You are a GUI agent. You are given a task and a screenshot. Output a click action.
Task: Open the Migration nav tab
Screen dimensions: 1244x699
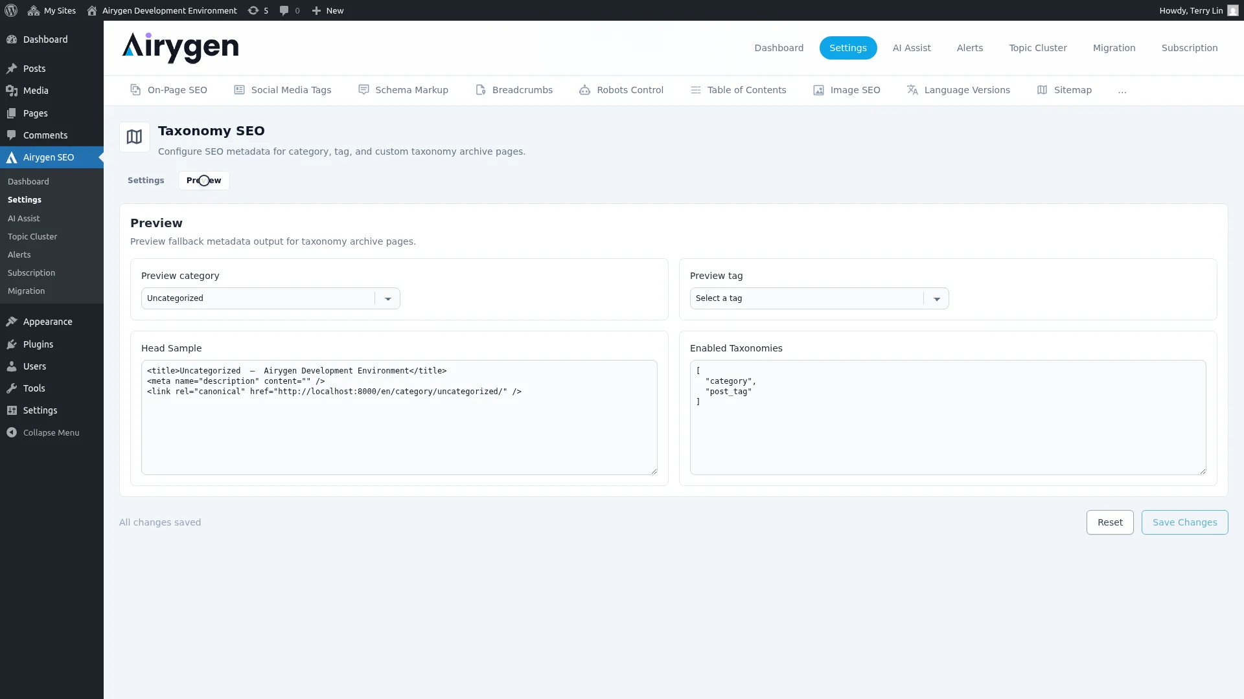click(x=1114, y=48)
